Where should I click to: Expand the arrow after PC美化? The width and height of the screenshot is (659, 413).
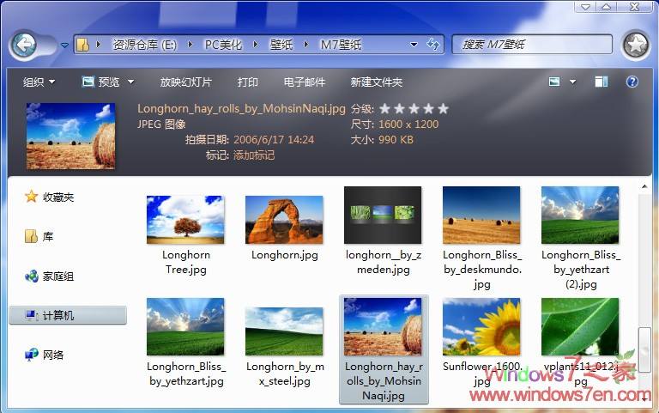point(256,44)
